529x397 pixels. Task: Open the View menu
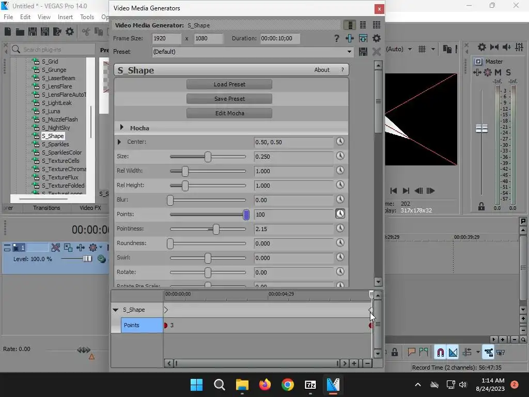[44, 17]
